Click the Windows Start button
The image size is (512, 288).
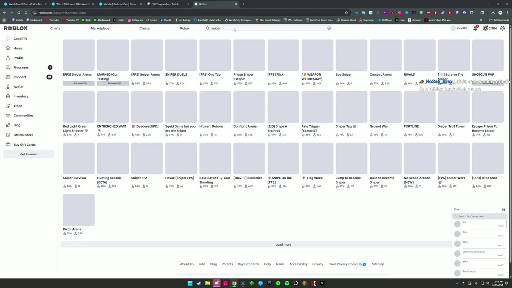(190, 283)
